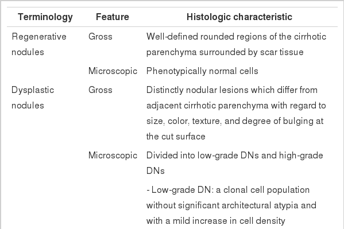Click the Feature column header
Viewport: 344px width, 229px height.
point(113,17)
